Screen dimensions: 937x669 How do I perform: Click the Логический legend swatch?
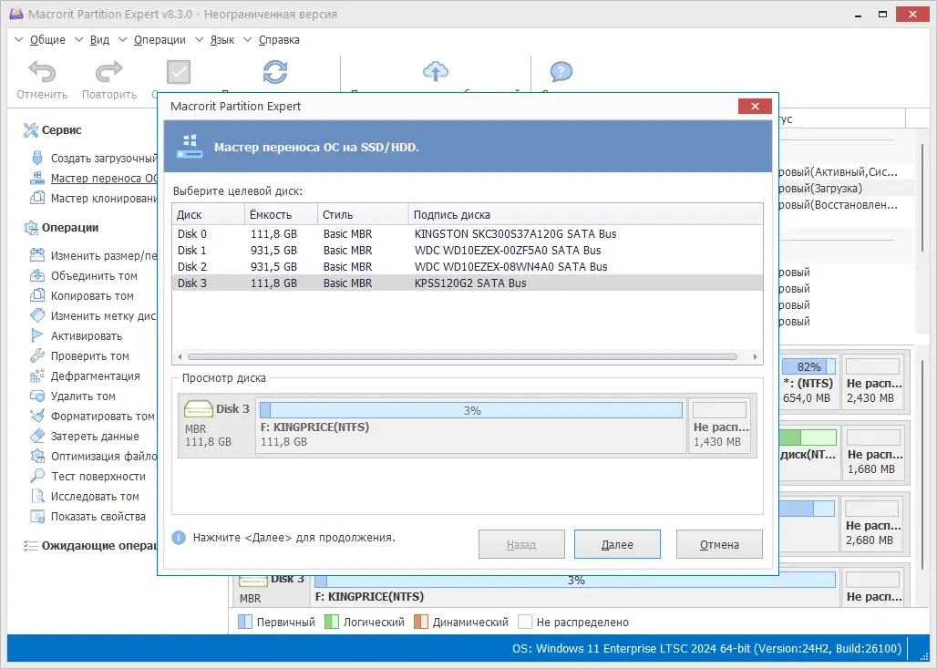(332, 622)
